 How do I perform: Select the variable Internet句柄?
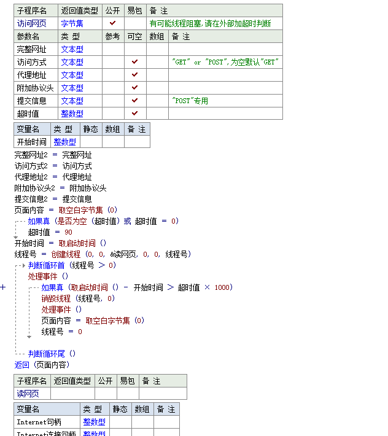pos(39,422)
